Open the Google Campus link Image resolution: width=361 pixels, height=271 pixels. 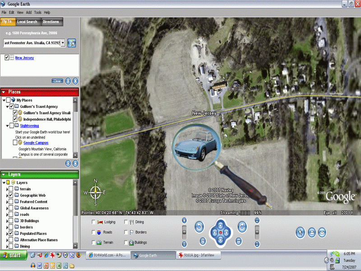pyautogui.click(x=36, y=143)
